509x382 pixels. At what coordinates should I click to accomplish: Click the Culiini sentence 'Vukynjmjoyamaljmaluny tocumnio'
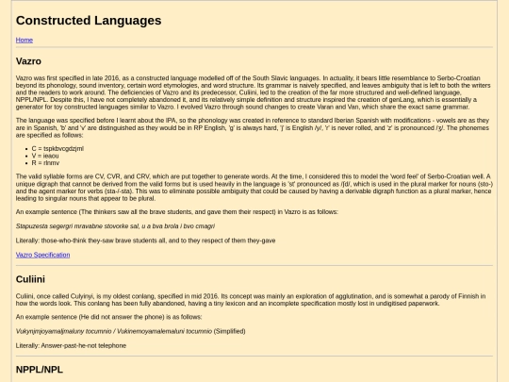130,331
